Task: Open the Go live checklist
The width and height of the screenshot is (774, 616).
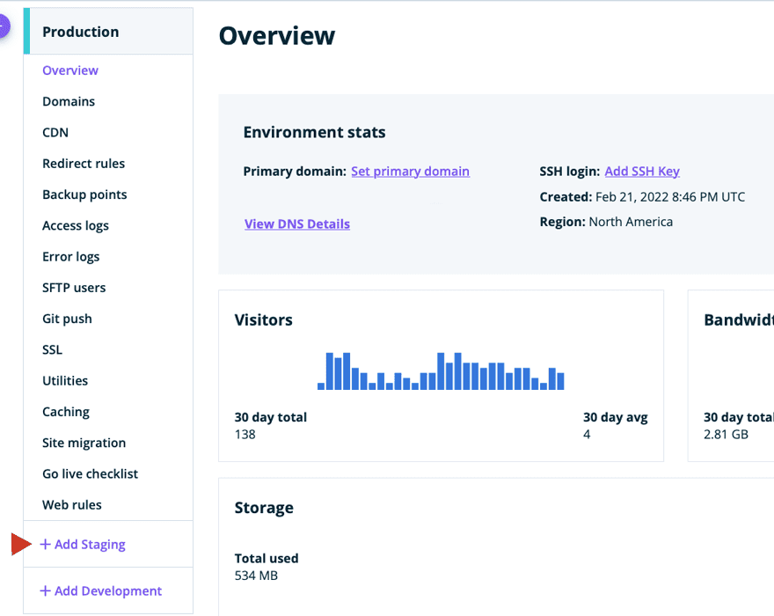Action: 90,473
